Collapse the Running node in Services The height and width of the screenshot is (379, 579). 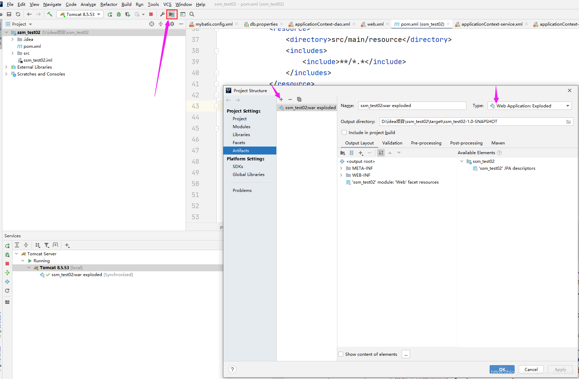tap(23, 261)
